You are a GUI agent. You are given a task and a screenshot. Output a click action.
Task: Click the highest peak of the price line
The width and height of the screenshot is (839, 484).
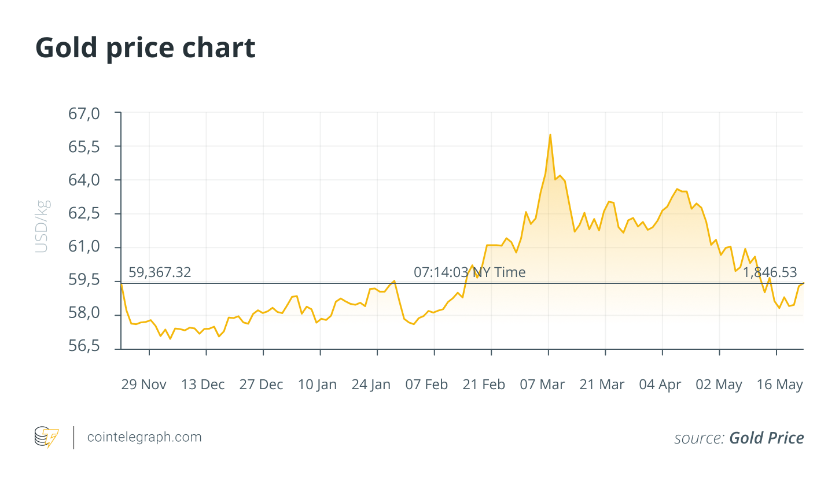(x=550, y=135)
